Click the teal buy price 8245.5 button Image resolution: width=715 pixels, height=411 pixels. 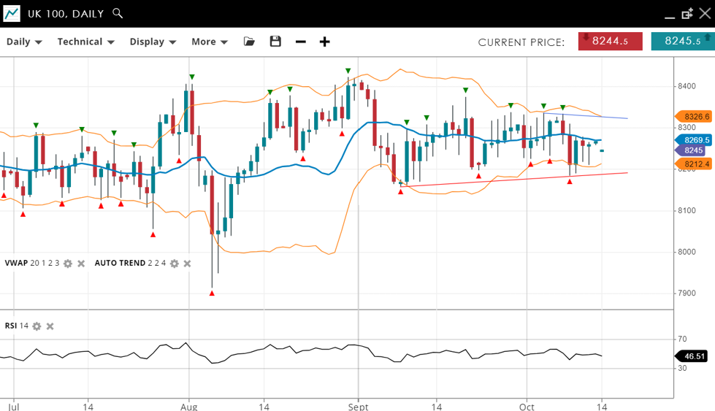tap(682, 42)
